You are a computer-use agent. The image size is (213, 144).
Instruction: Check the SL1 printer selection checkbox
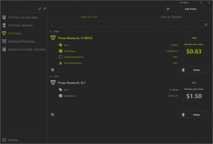point(53,114)
